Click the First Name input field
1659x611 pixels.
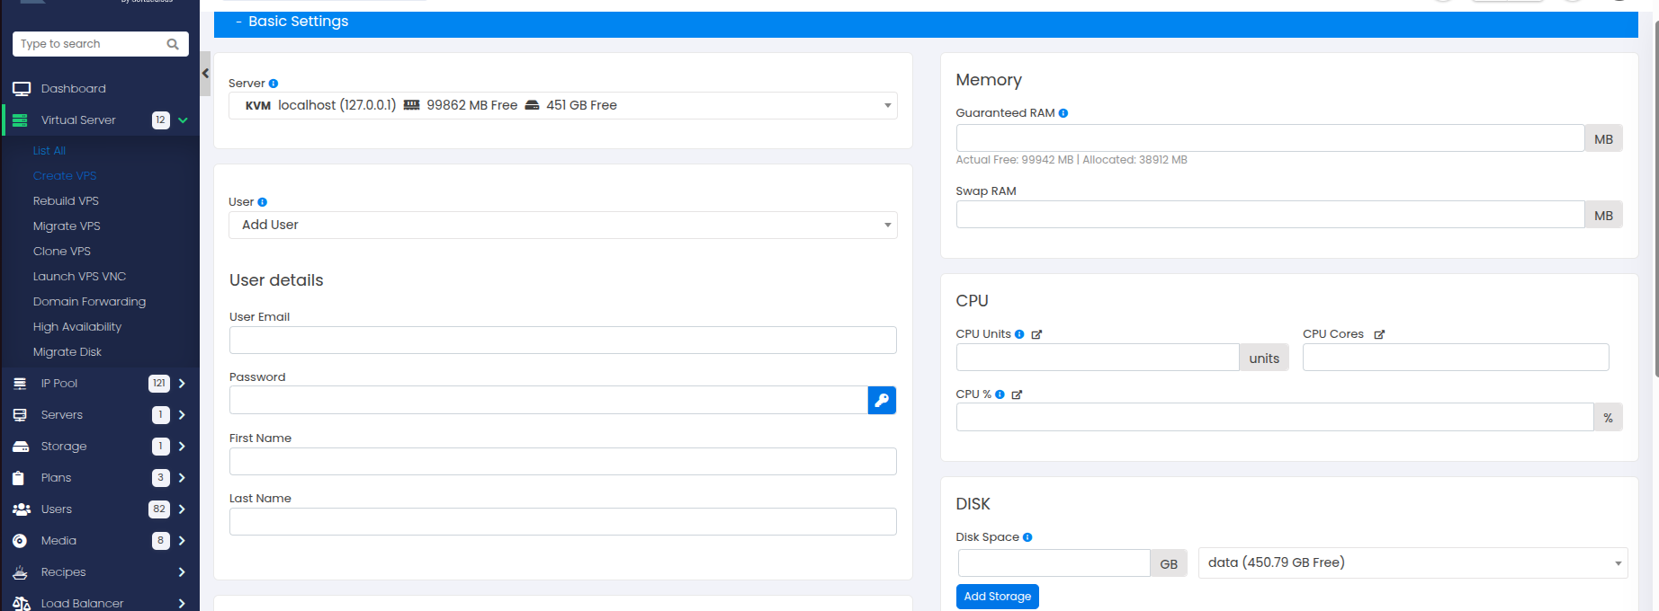point(563,461)
